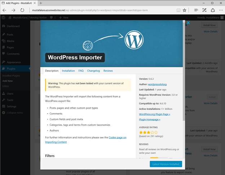225x175 pixels.
Task: Click the average rating stars
Action: point(149,132)
